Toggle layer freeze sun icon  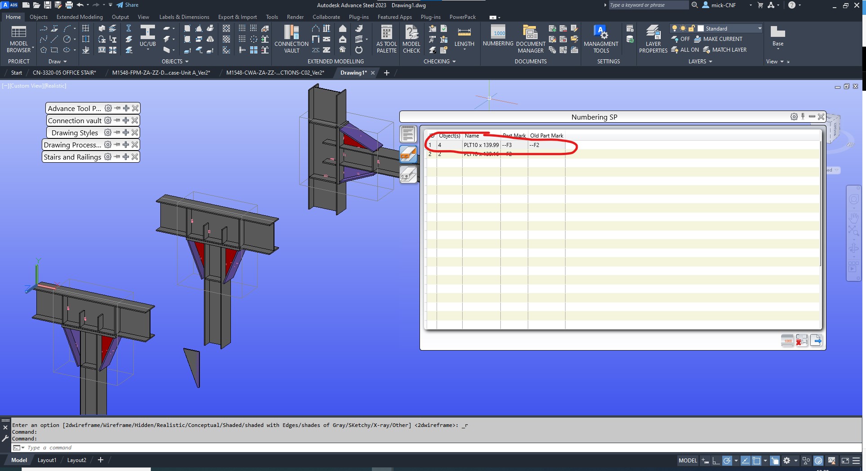pos(683,28)
